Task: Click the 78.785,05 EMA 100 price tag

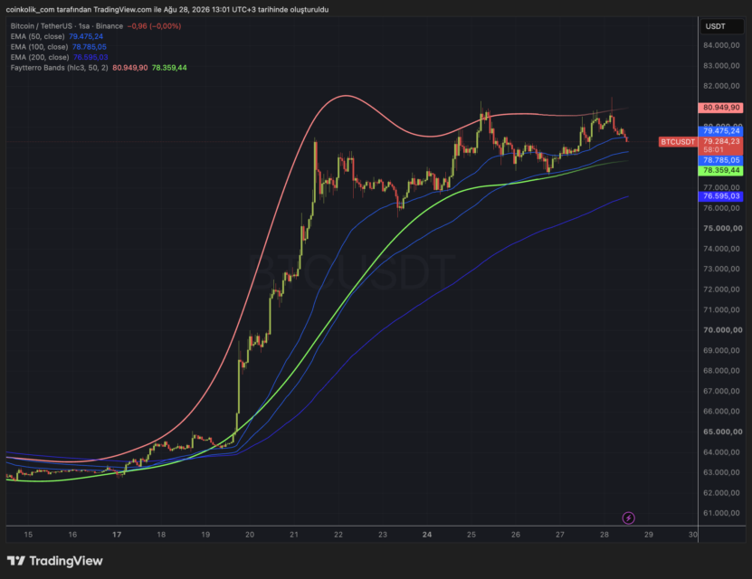Action: click(721, 160)
